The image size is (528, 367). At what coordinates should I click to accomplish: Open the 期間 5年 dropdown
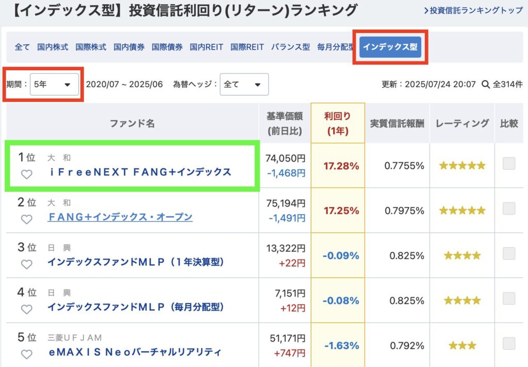[54, 84]
